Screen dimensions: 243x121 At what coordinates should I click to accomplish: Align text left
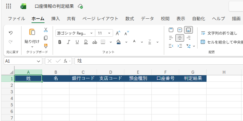tap(171, 38)
